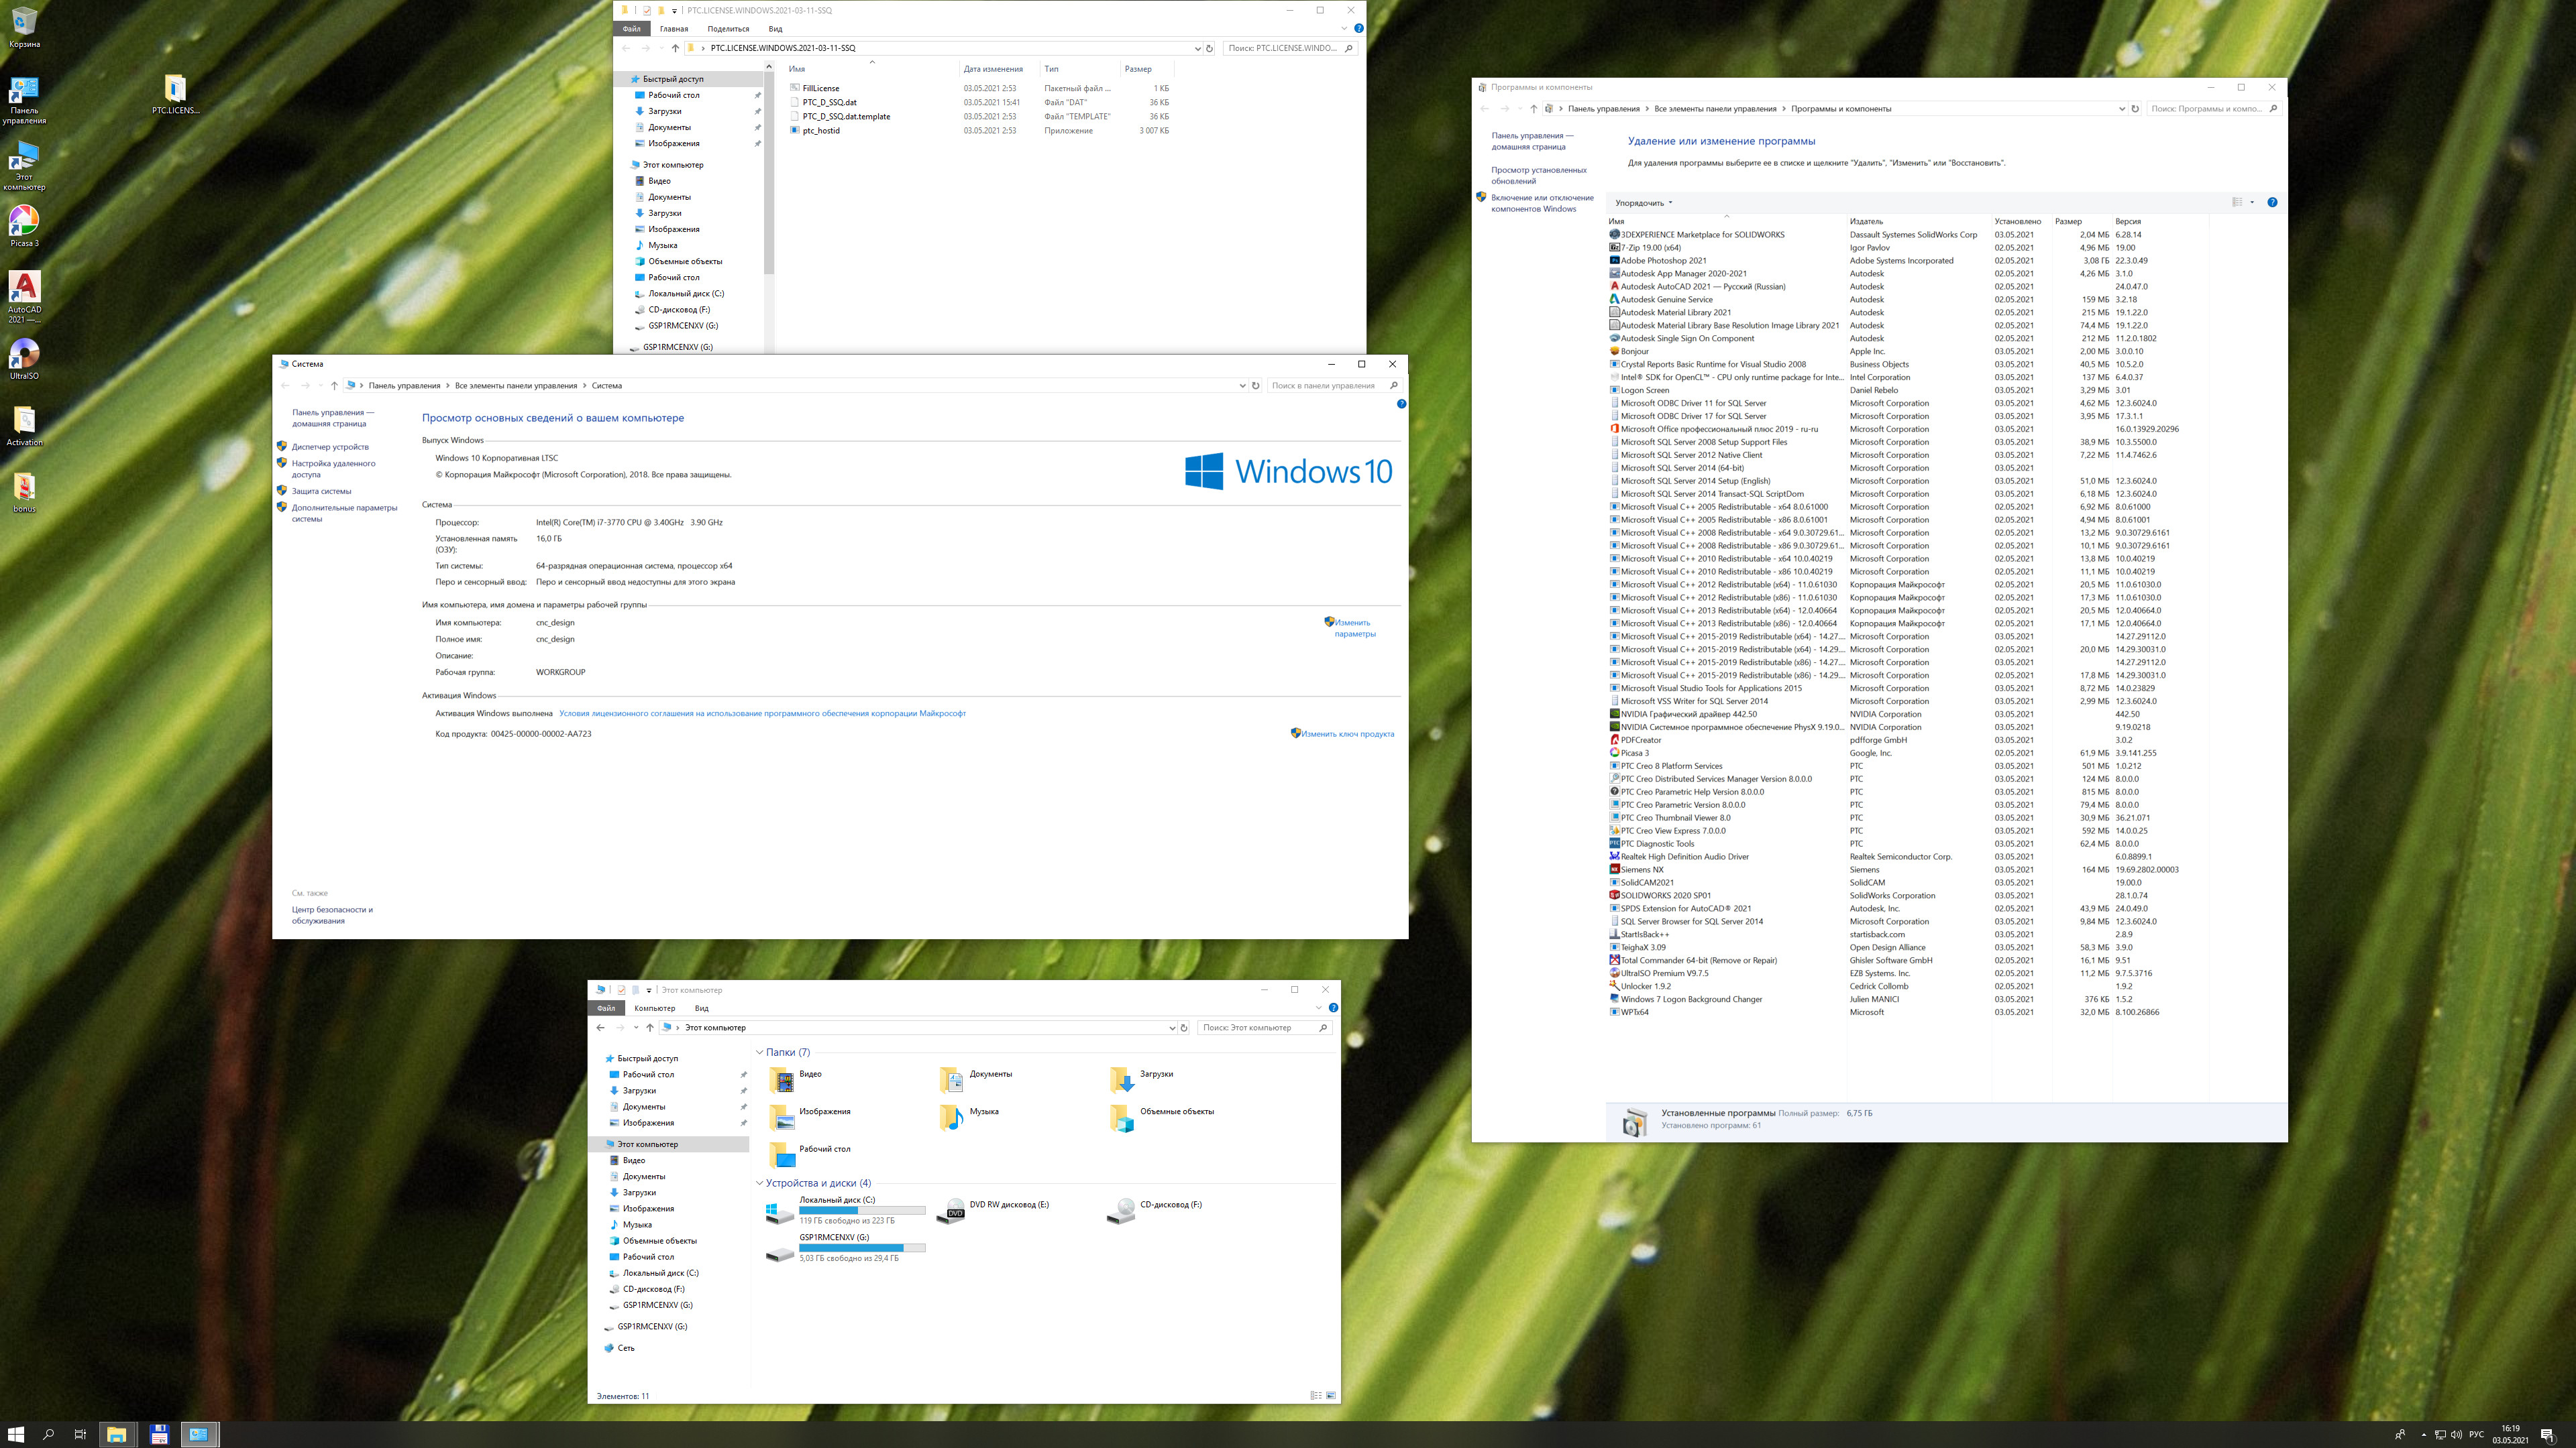Viewport: 2576px width, 1448px height.
Task: Collapse the Устройства и диски group
Action: tap(760, 1183)
